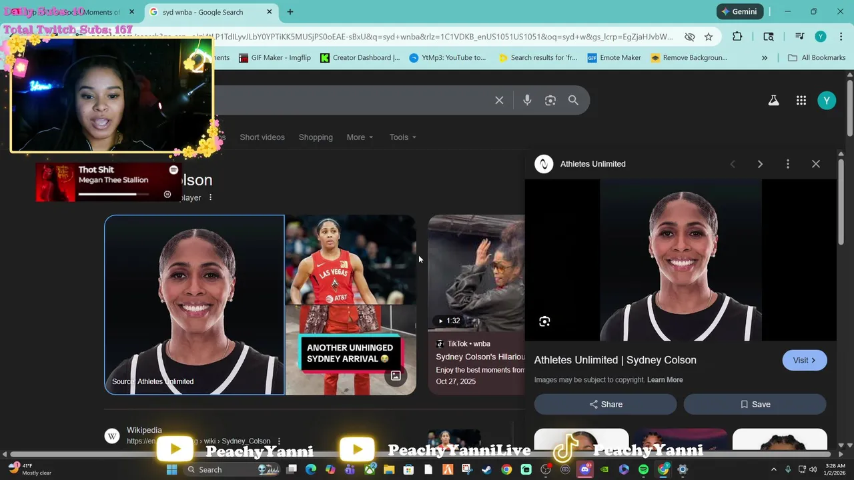The width and height of the screenshot is (854, 480).
Task: Open Another Unhinged Sydney Arrival image
Action: click(x=351, y=350)
